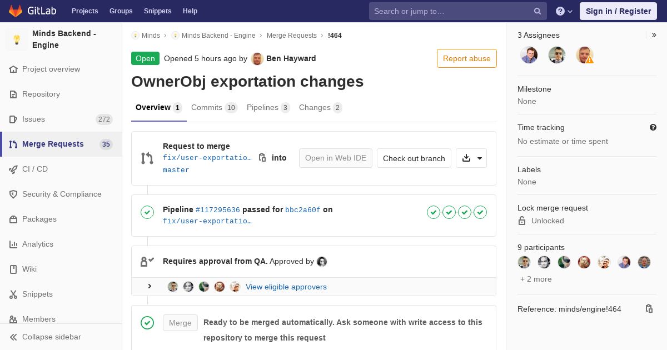Click merge request icon in Request to merge box
This screenshot has height=350, width=667.
coord(147,158)
